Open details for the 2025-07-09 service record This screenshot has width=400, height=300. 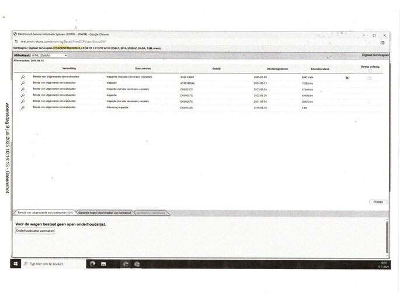22,78
